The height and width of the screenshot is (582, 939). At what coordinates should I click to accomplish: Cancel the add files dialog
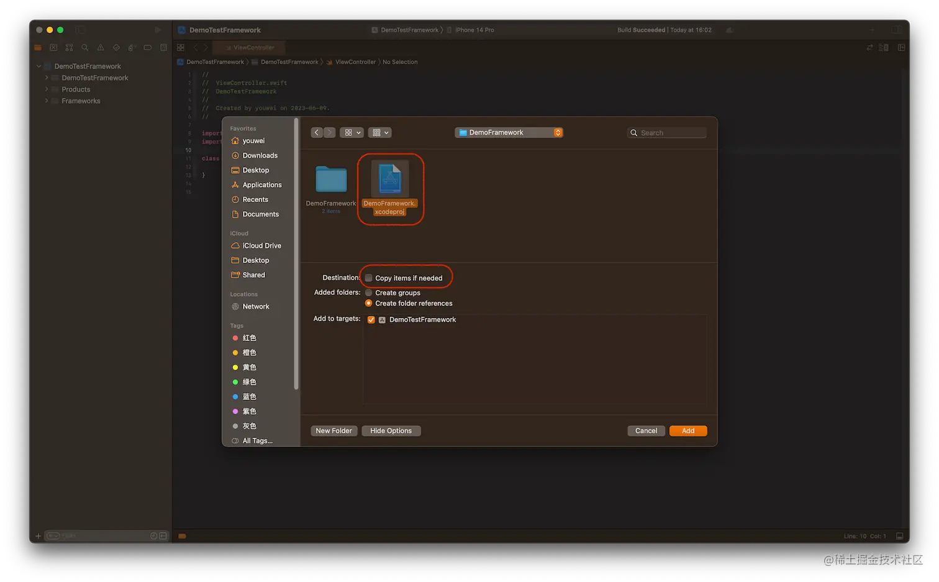tap(646, 430)
